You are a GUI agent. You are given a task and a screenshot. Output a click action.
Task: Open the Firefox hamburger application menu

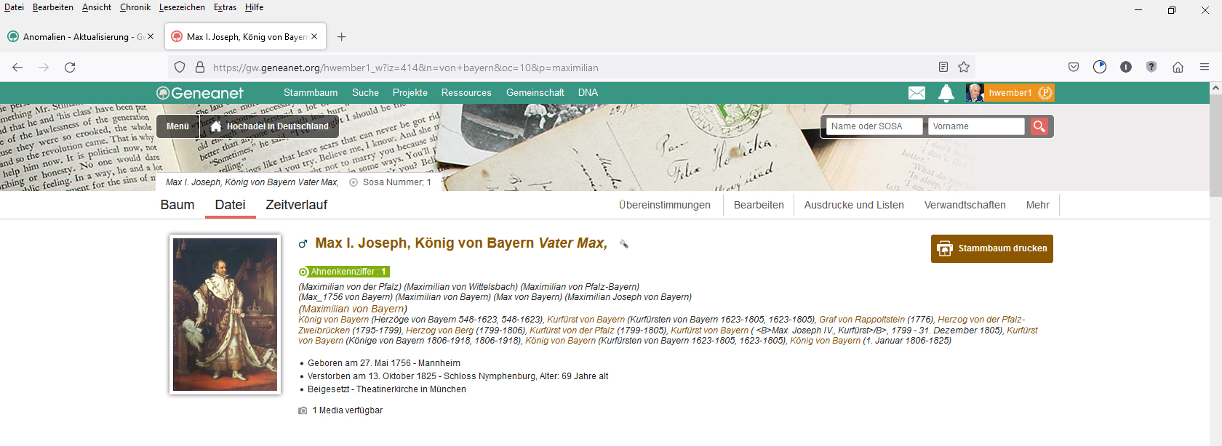[1205, 68]
